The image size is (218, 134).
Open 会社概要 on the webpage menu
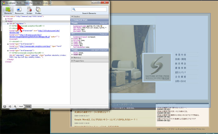181,77
